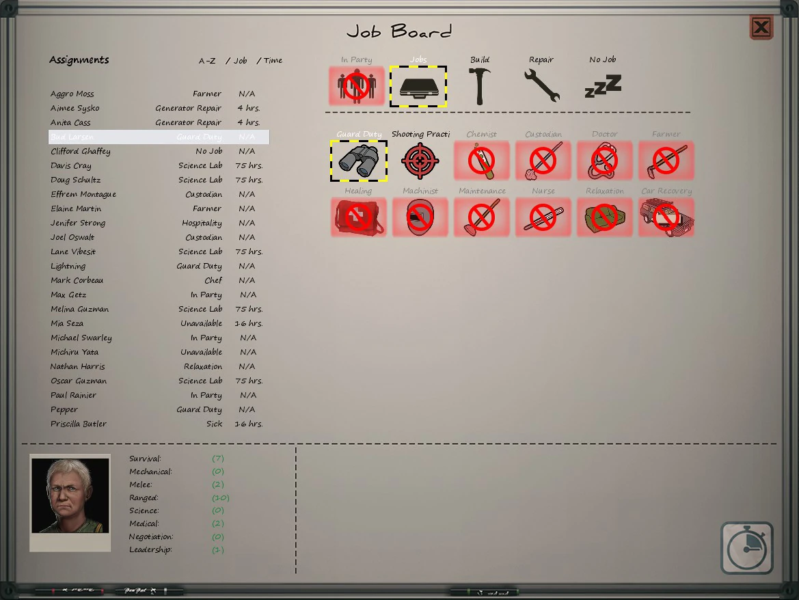Choose the Build hammer category
This screenshot has height=600, width=799.
point(480,87)
